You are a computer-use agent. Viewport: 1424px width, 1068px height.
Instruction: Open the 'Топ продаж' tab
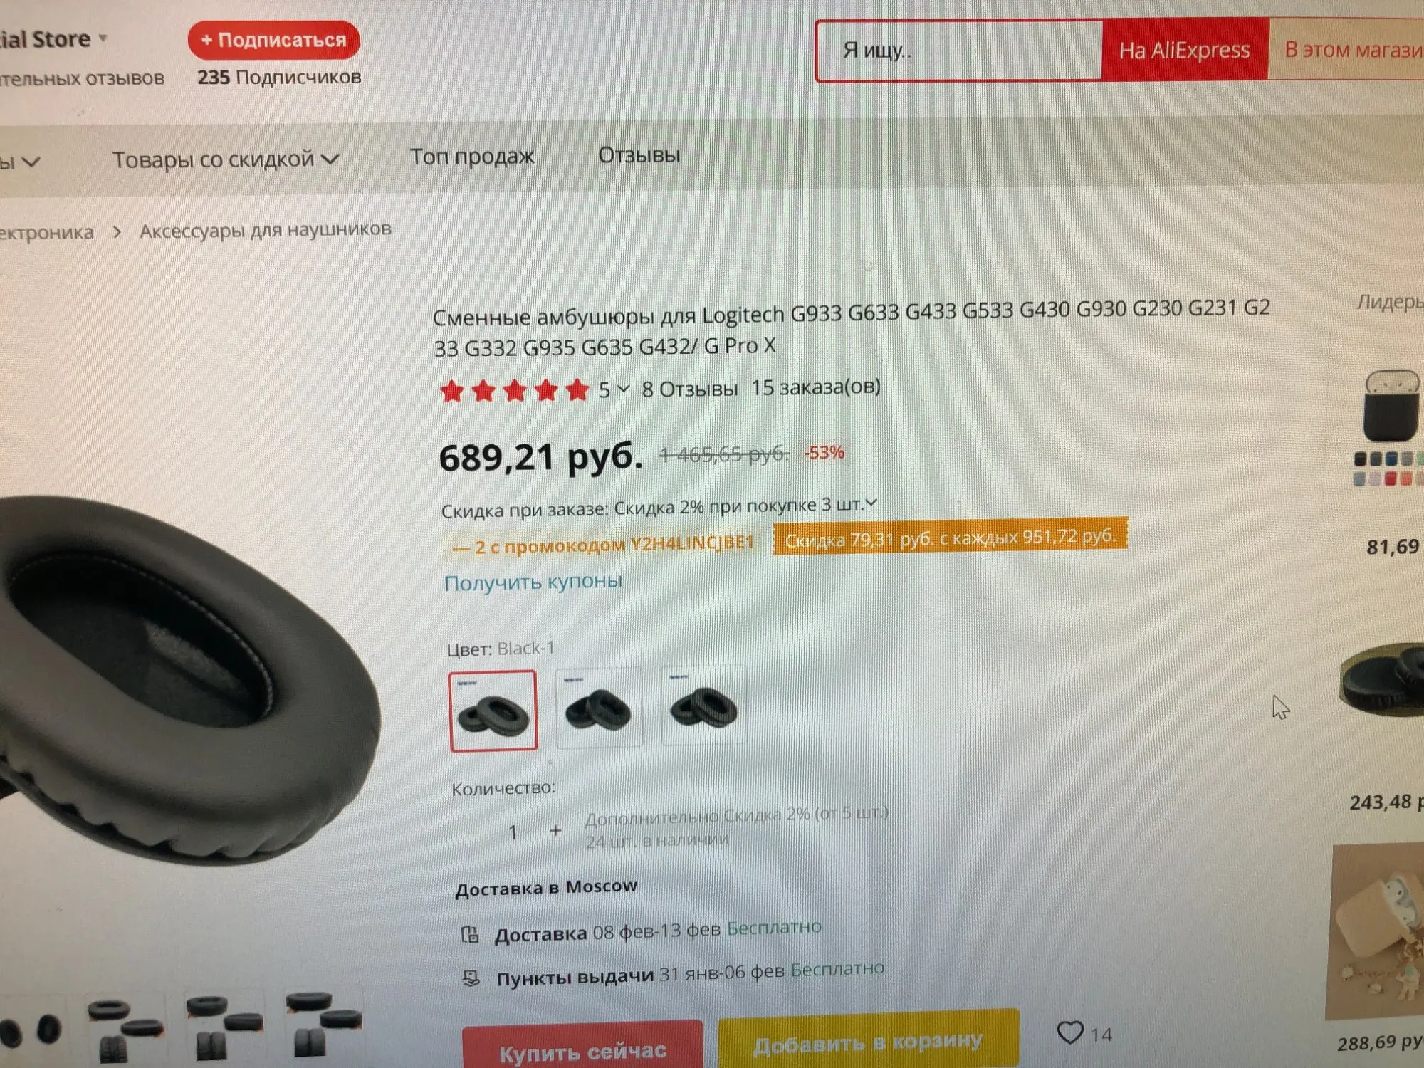coord(472,156)
